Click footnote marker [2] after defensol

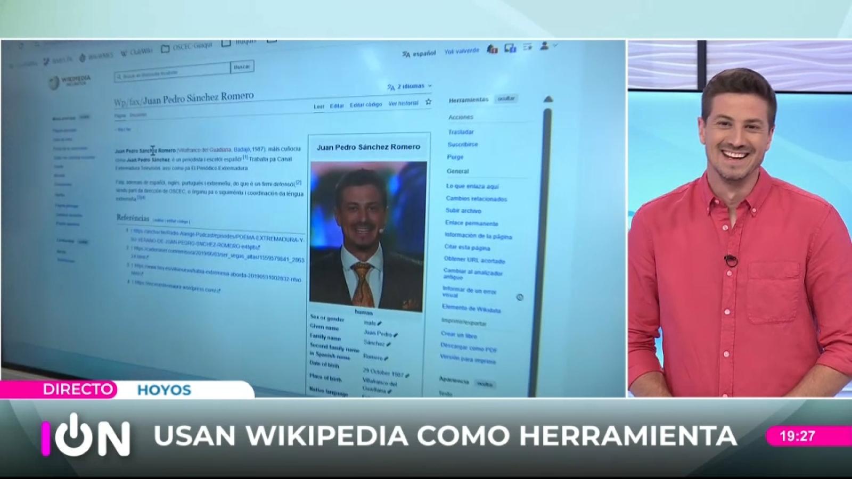pyautogui.click(x=299, y=183)
